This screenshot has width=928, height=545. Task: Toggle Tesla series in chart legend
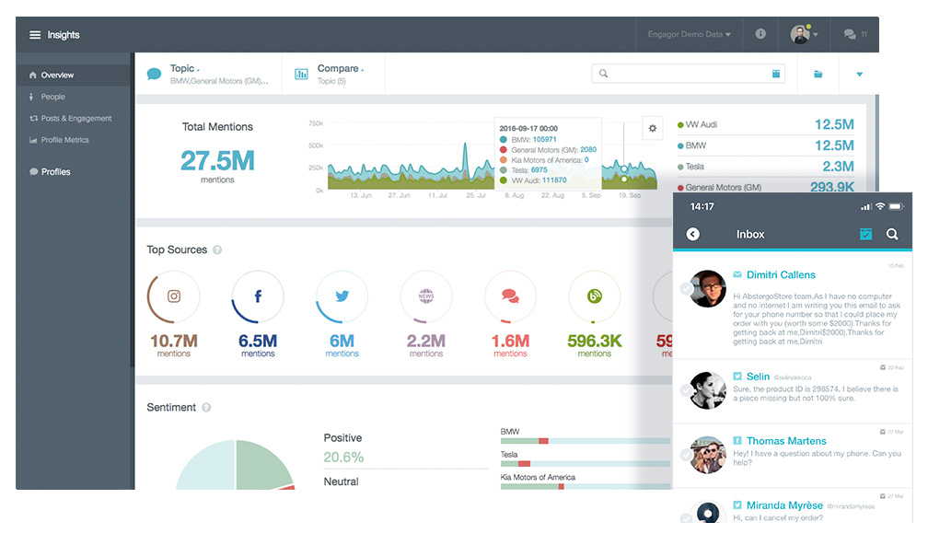690,167
